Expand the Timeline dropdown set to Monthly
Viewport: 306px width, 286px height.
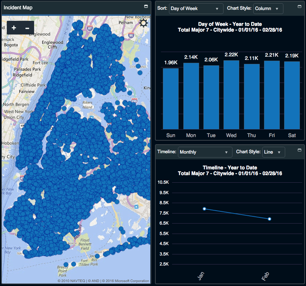click(205, 152)
